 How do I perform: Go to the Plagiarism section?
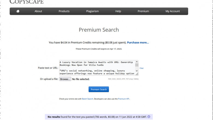point(92,11)
